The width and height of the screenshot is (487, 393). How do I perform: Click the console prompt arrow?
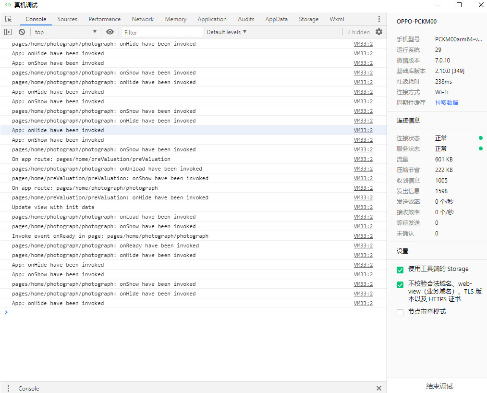[x=6, y=312]
